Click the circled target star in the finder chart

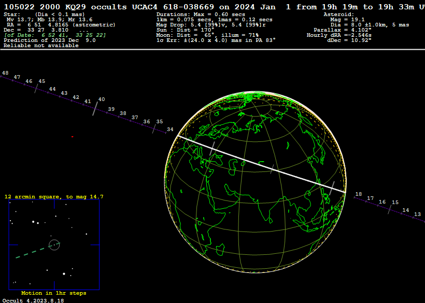point(54,245)
